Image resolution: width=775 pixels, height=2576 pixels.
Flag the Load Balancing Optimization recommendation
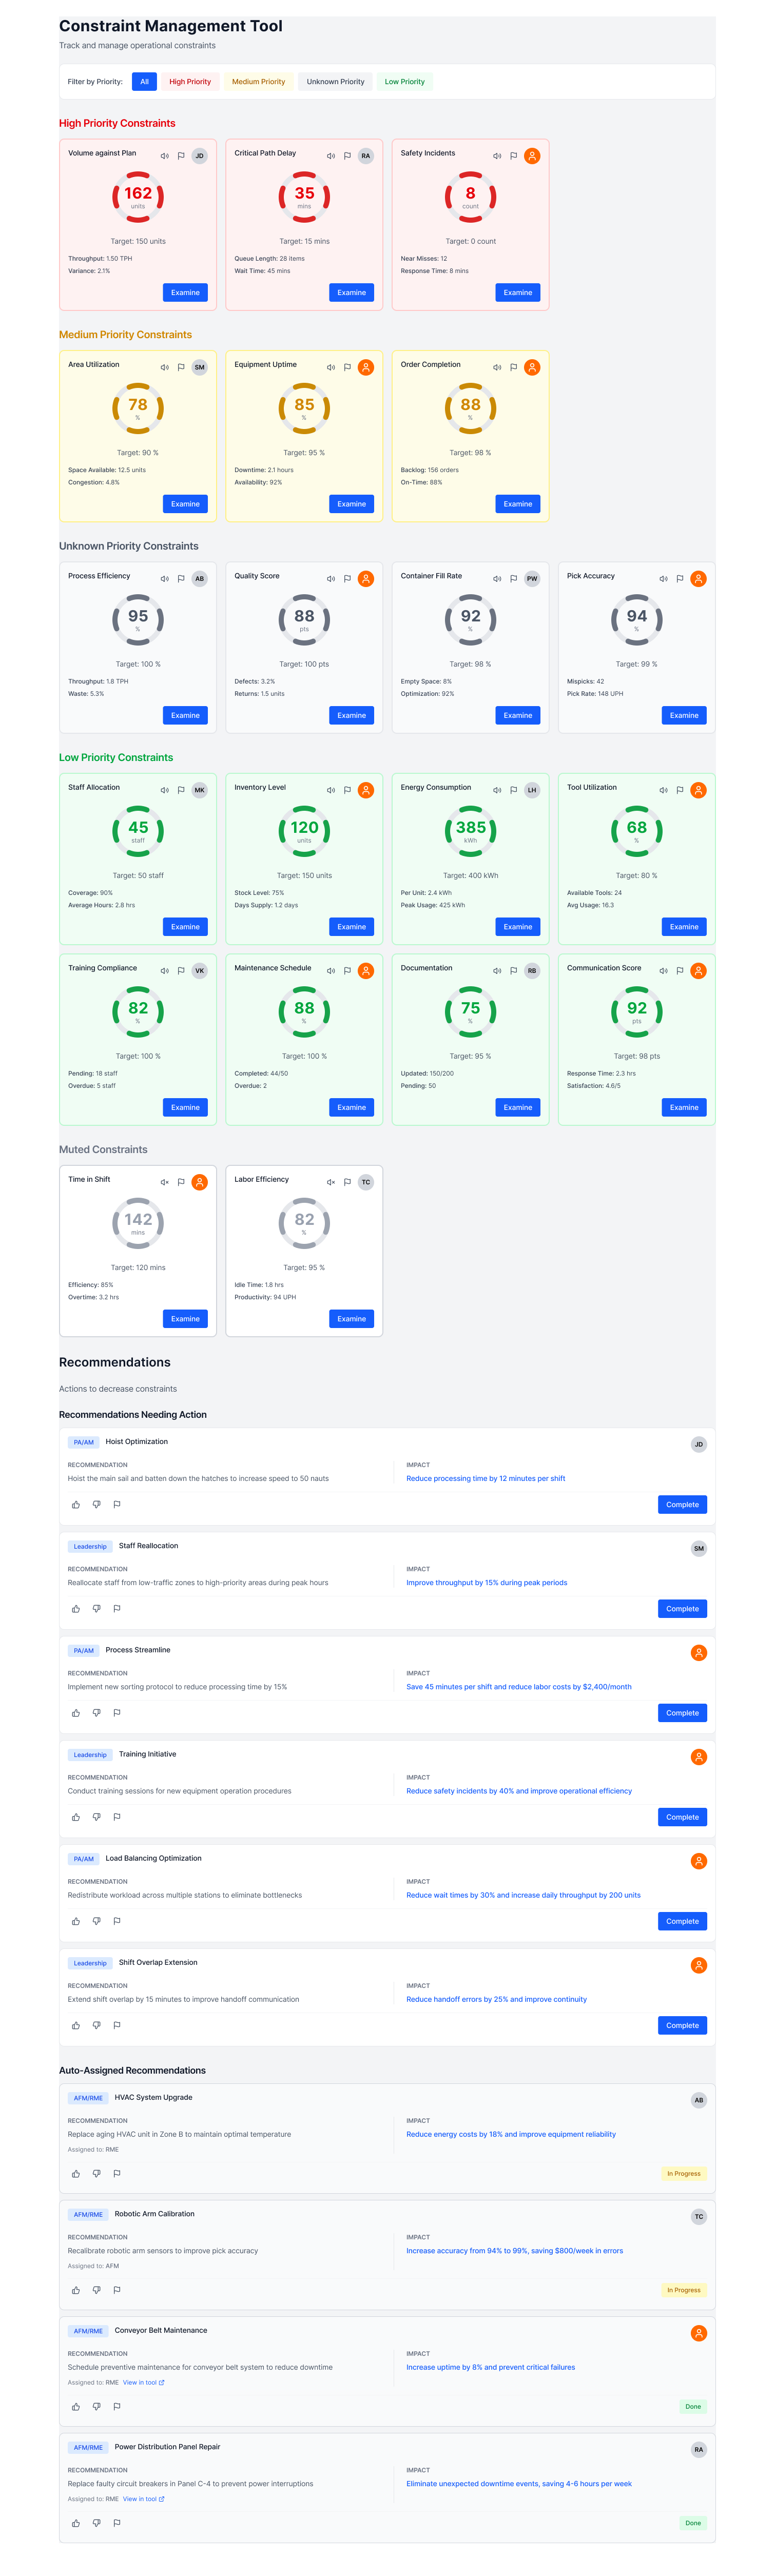(117, 1921)
